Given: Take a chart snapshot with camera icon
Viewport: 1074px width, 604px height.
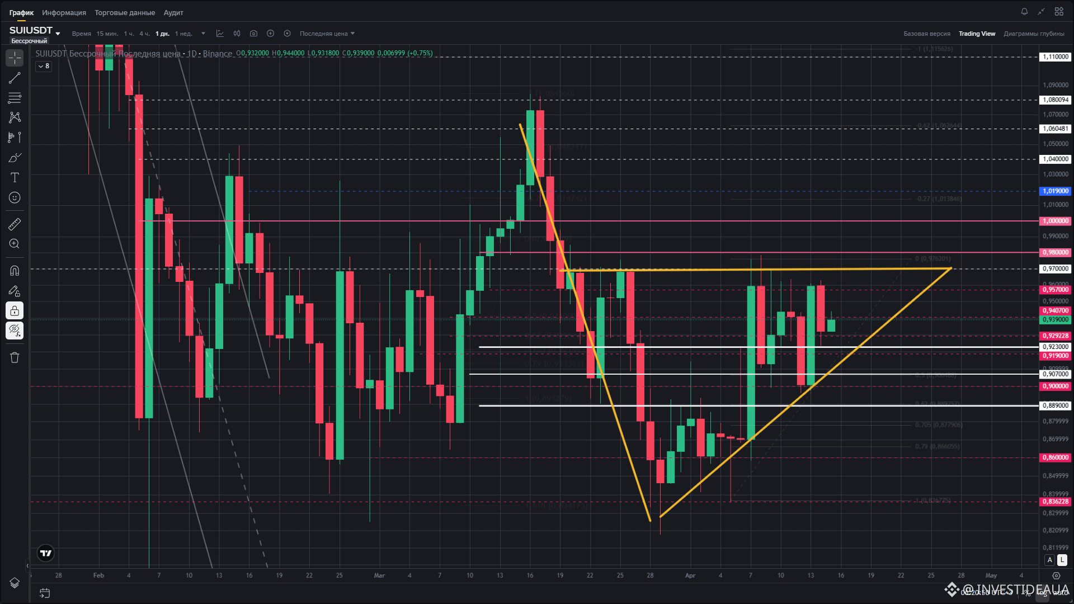Looking at the screenshot, I should point(253,34).
